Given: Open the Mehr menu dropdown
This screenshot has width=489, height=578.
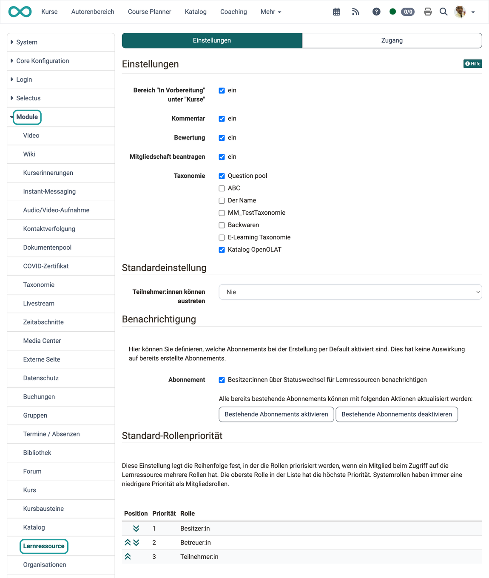Looking at the screenshot, I should (271, 12).
